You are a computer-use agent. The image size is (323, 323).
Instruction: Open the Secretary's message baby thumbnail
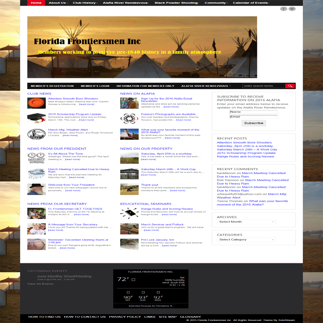coord(36,229)
